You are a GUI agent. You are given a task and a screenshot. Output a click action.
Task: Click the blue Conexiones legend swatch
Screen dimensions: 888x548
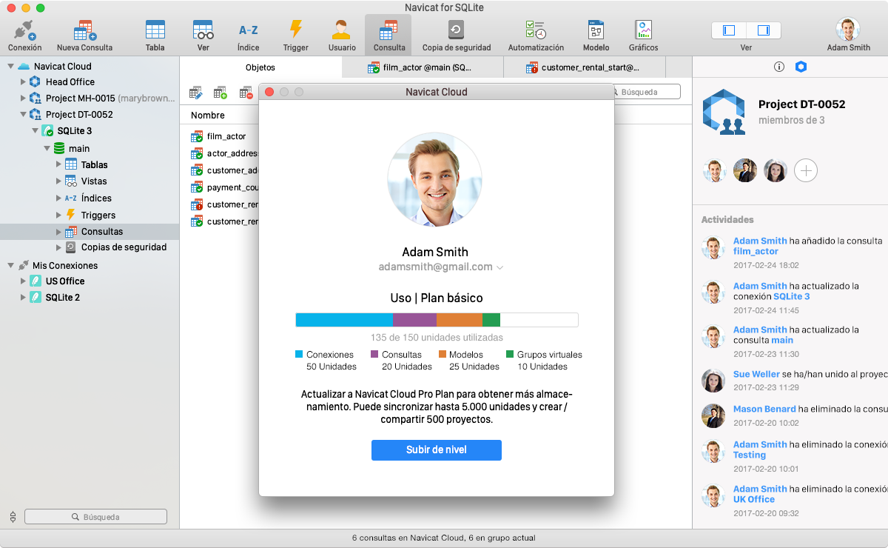point(300,355)
